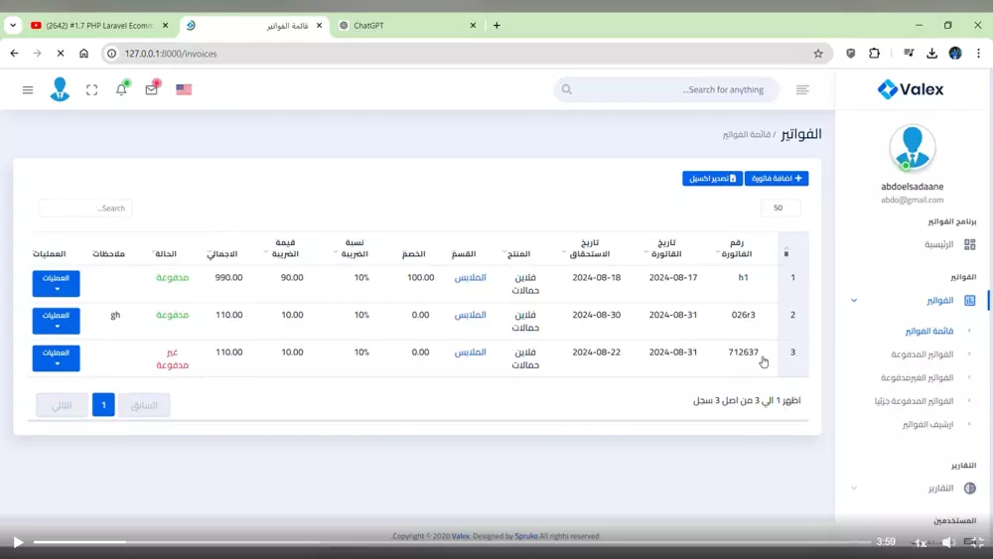Open the user profile avatar in header
993x559 pixels.
[61, 89]
